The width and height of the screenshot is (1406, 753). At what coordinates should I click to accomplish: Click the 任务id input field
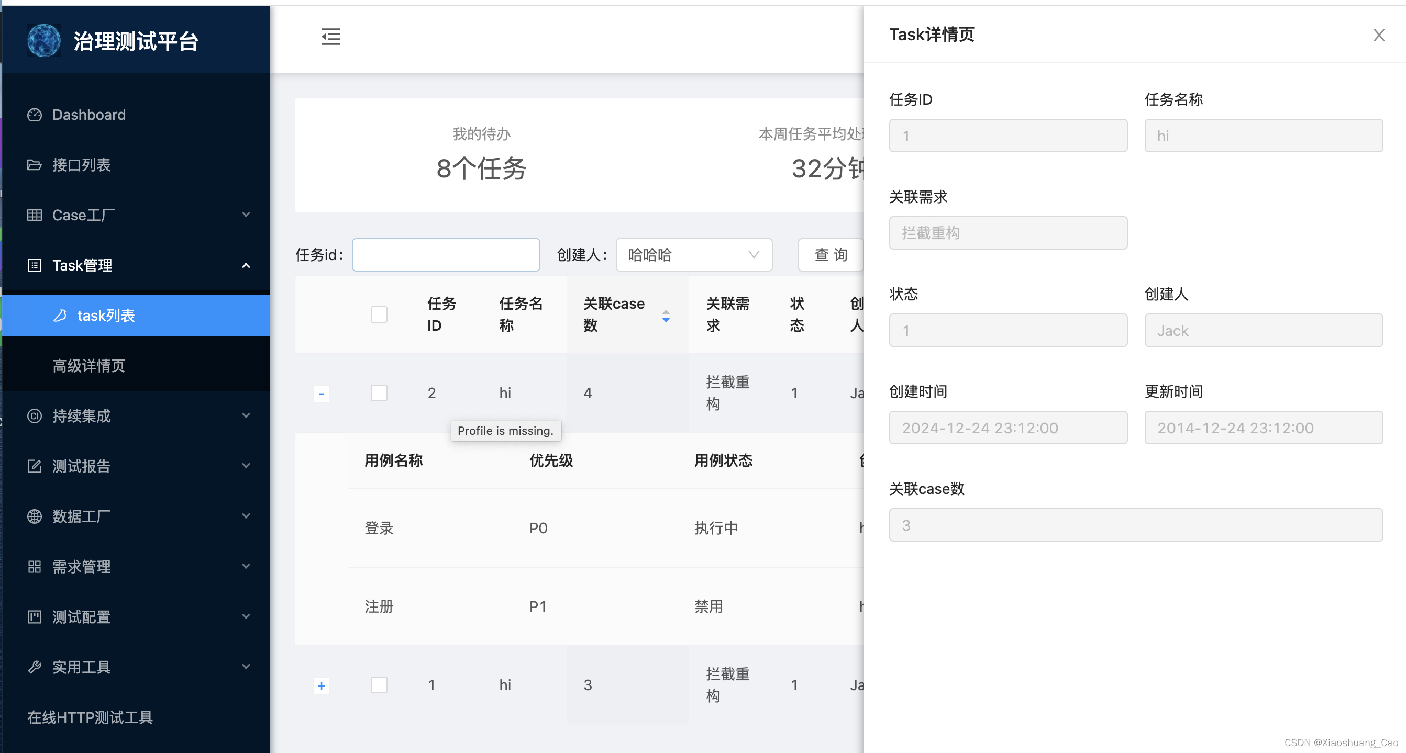[x=446, y=255]
